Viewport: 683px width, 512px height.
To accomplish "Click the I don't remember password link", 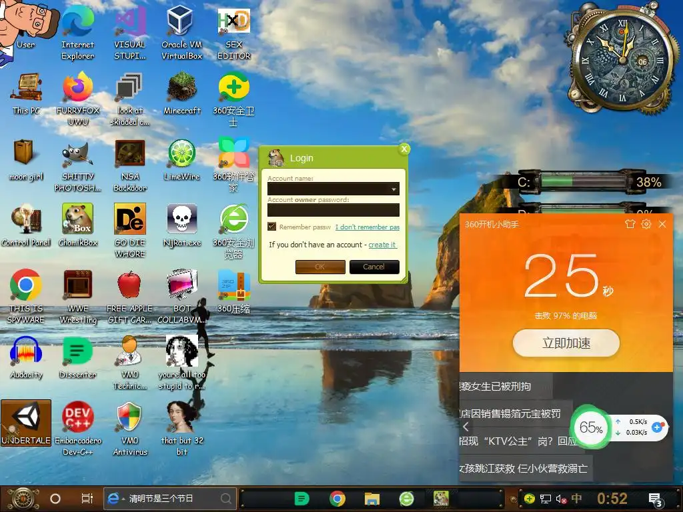I will [368, 227].
